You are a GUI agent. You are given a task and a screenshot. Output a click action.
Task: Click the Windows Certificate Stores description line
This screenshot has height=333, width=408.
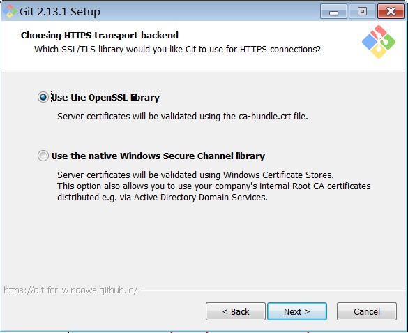coord(195,175)
